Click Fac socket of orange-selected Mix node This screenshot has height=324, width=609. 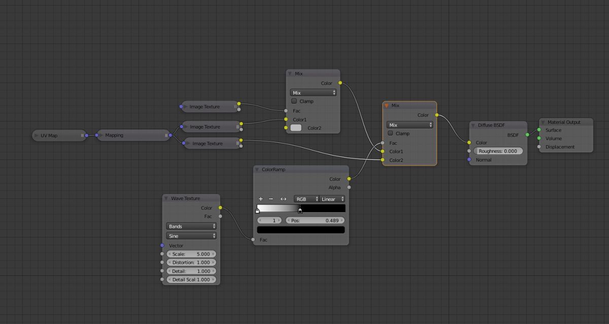(x=383, y=143)
